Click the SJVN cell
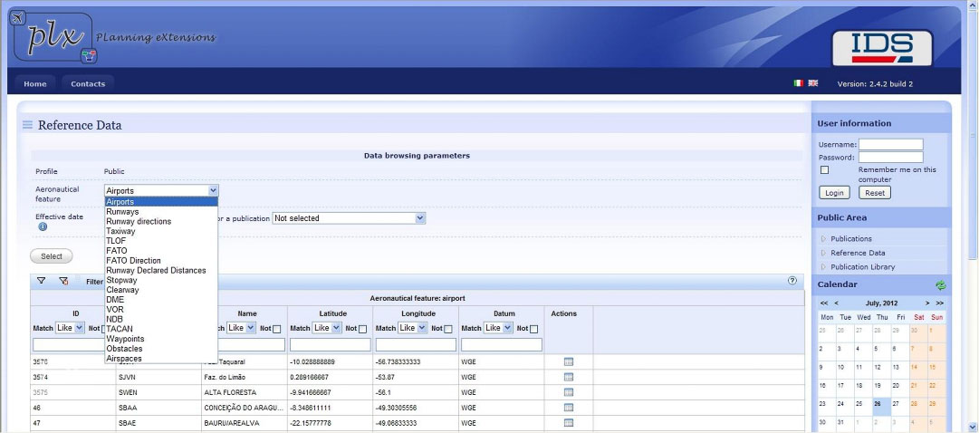This screenshot has width=979, height=433. pyautogui.click(x=158, y=378)
